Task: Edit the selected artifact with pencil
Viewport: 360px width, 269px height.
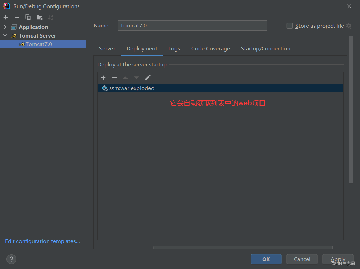Action: click(148, 78)
